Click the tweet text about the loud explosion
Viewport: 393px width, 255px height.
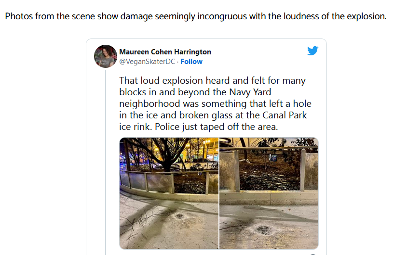tap(215, 103)
